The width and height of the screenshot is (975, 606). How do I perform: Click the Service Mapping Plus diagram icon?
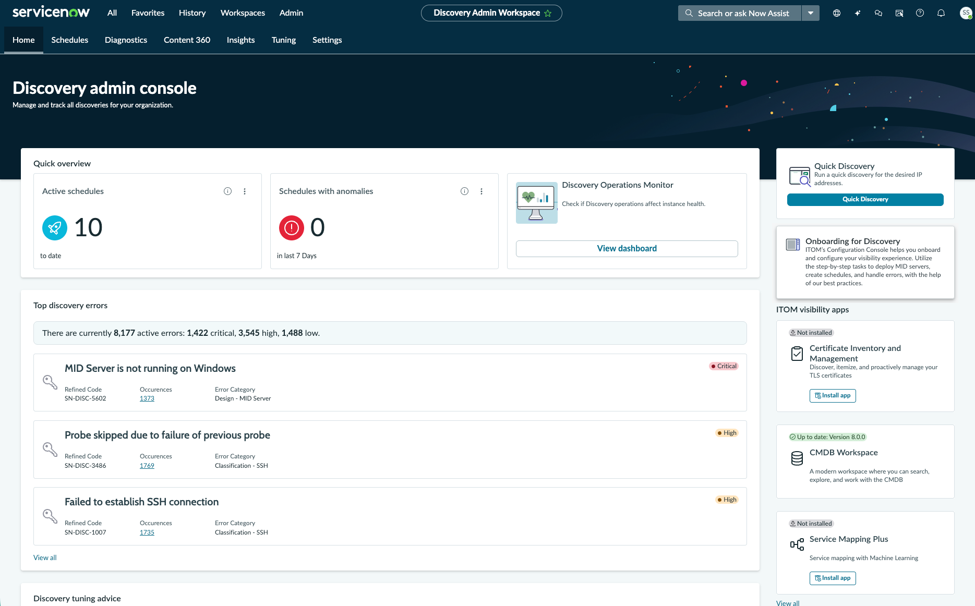797,544
